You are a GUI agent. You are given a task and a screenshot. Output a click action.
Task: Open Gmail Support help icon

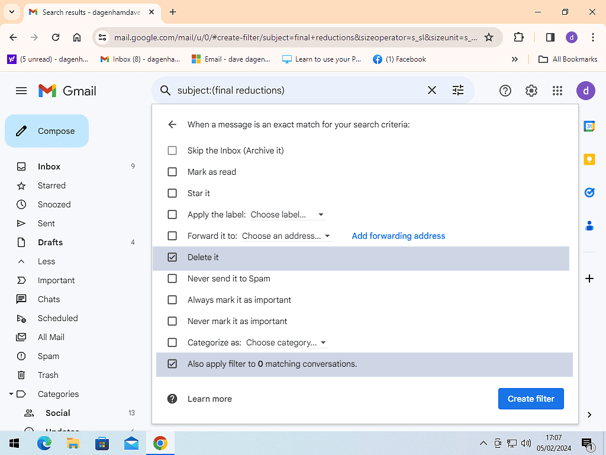[x=505, y=91]
